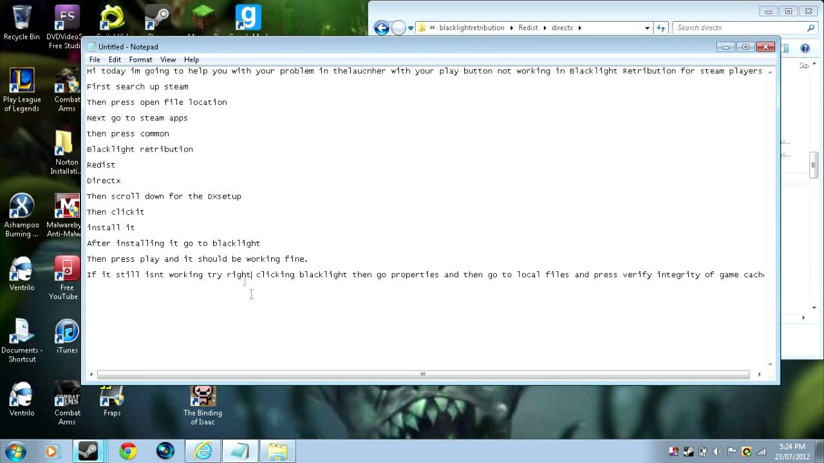Screen dimensions: 824x463
Task: Open Ashampoo Burning desktop shortcut
Action: [21, 215]
